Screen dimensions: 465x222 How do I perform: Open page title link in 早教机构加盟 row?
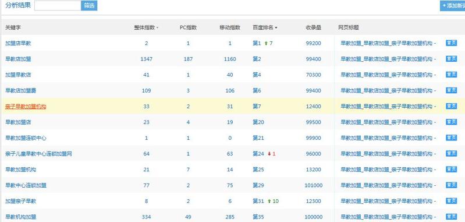[388, 217]
